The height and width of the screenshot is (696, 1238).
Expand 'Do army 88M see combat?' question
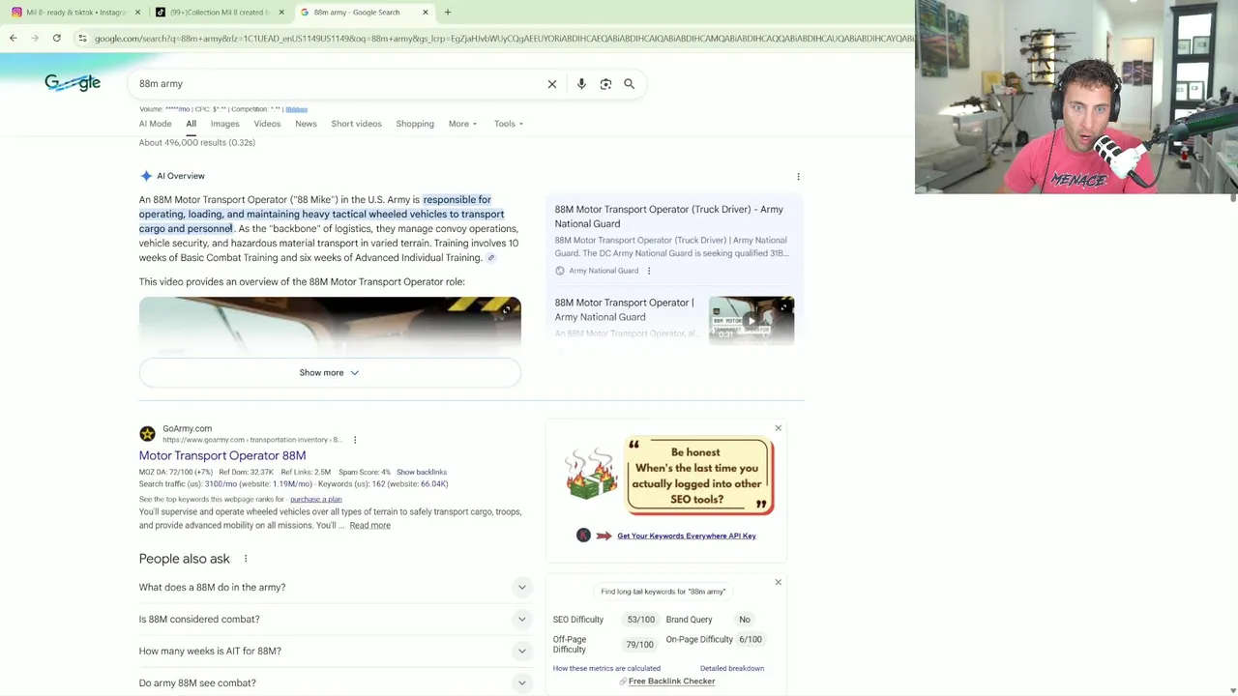335,682
